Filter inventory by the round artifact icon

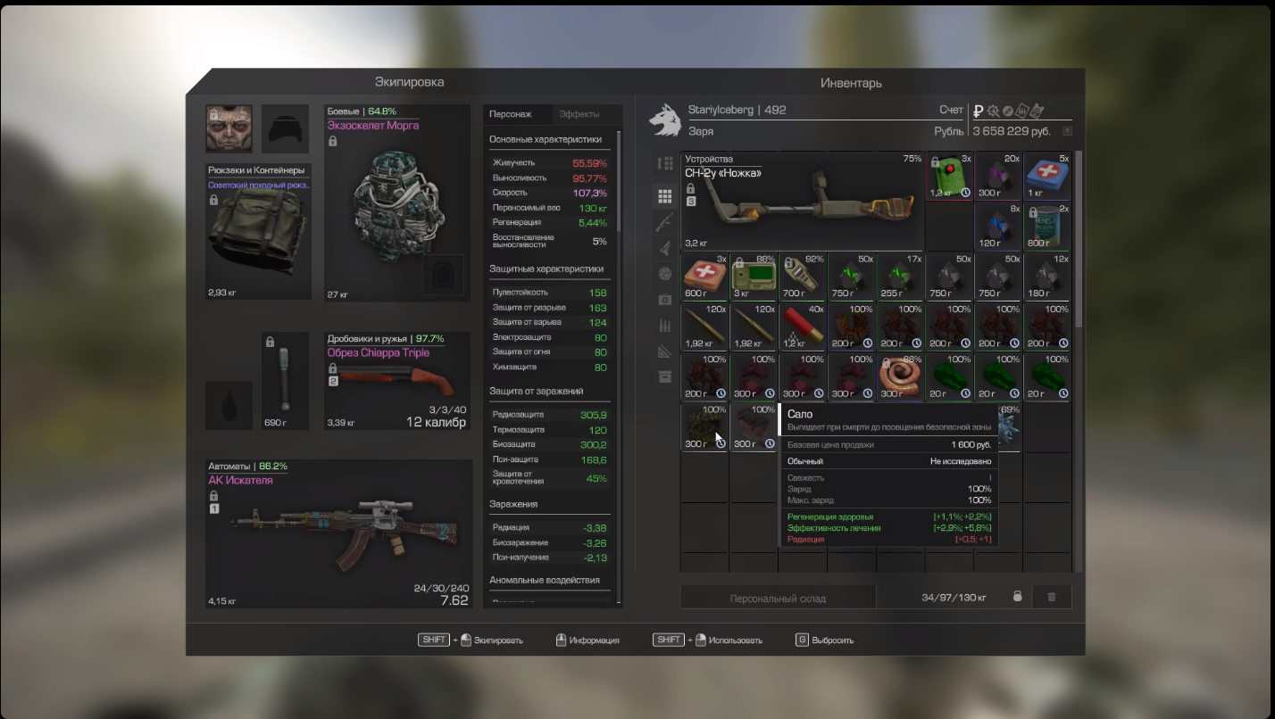pos(664,273)
